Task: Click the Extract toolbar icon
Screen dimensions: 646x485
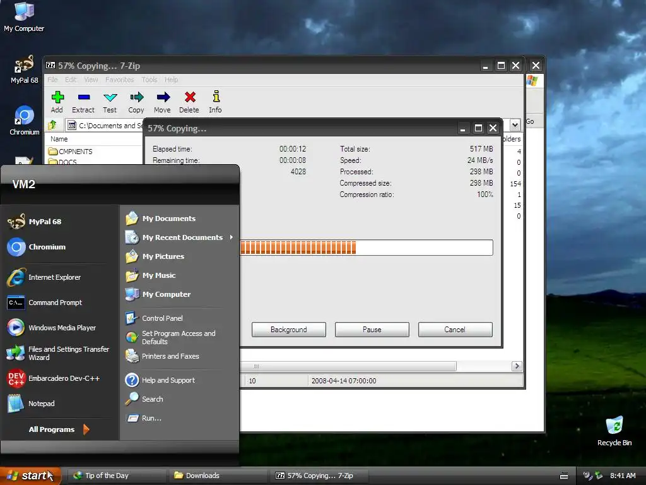Action: (83, 102)
